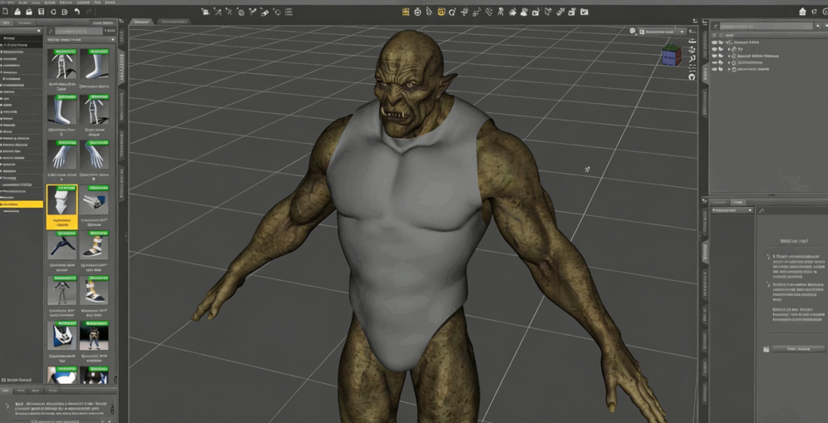Click the Open File folder icon
Viewport: 828px width, 423px height.
[x=17, y=12]
